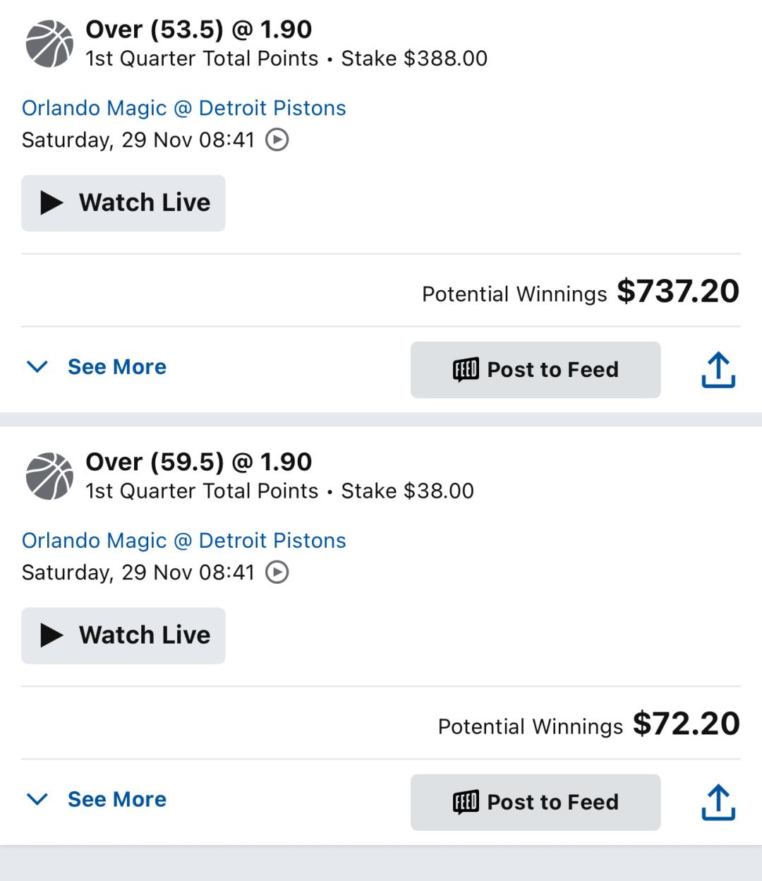The image size is (762, 881).
Task: Click the Over (59.5) @ 1.90 title
Action: coord(198,462)
